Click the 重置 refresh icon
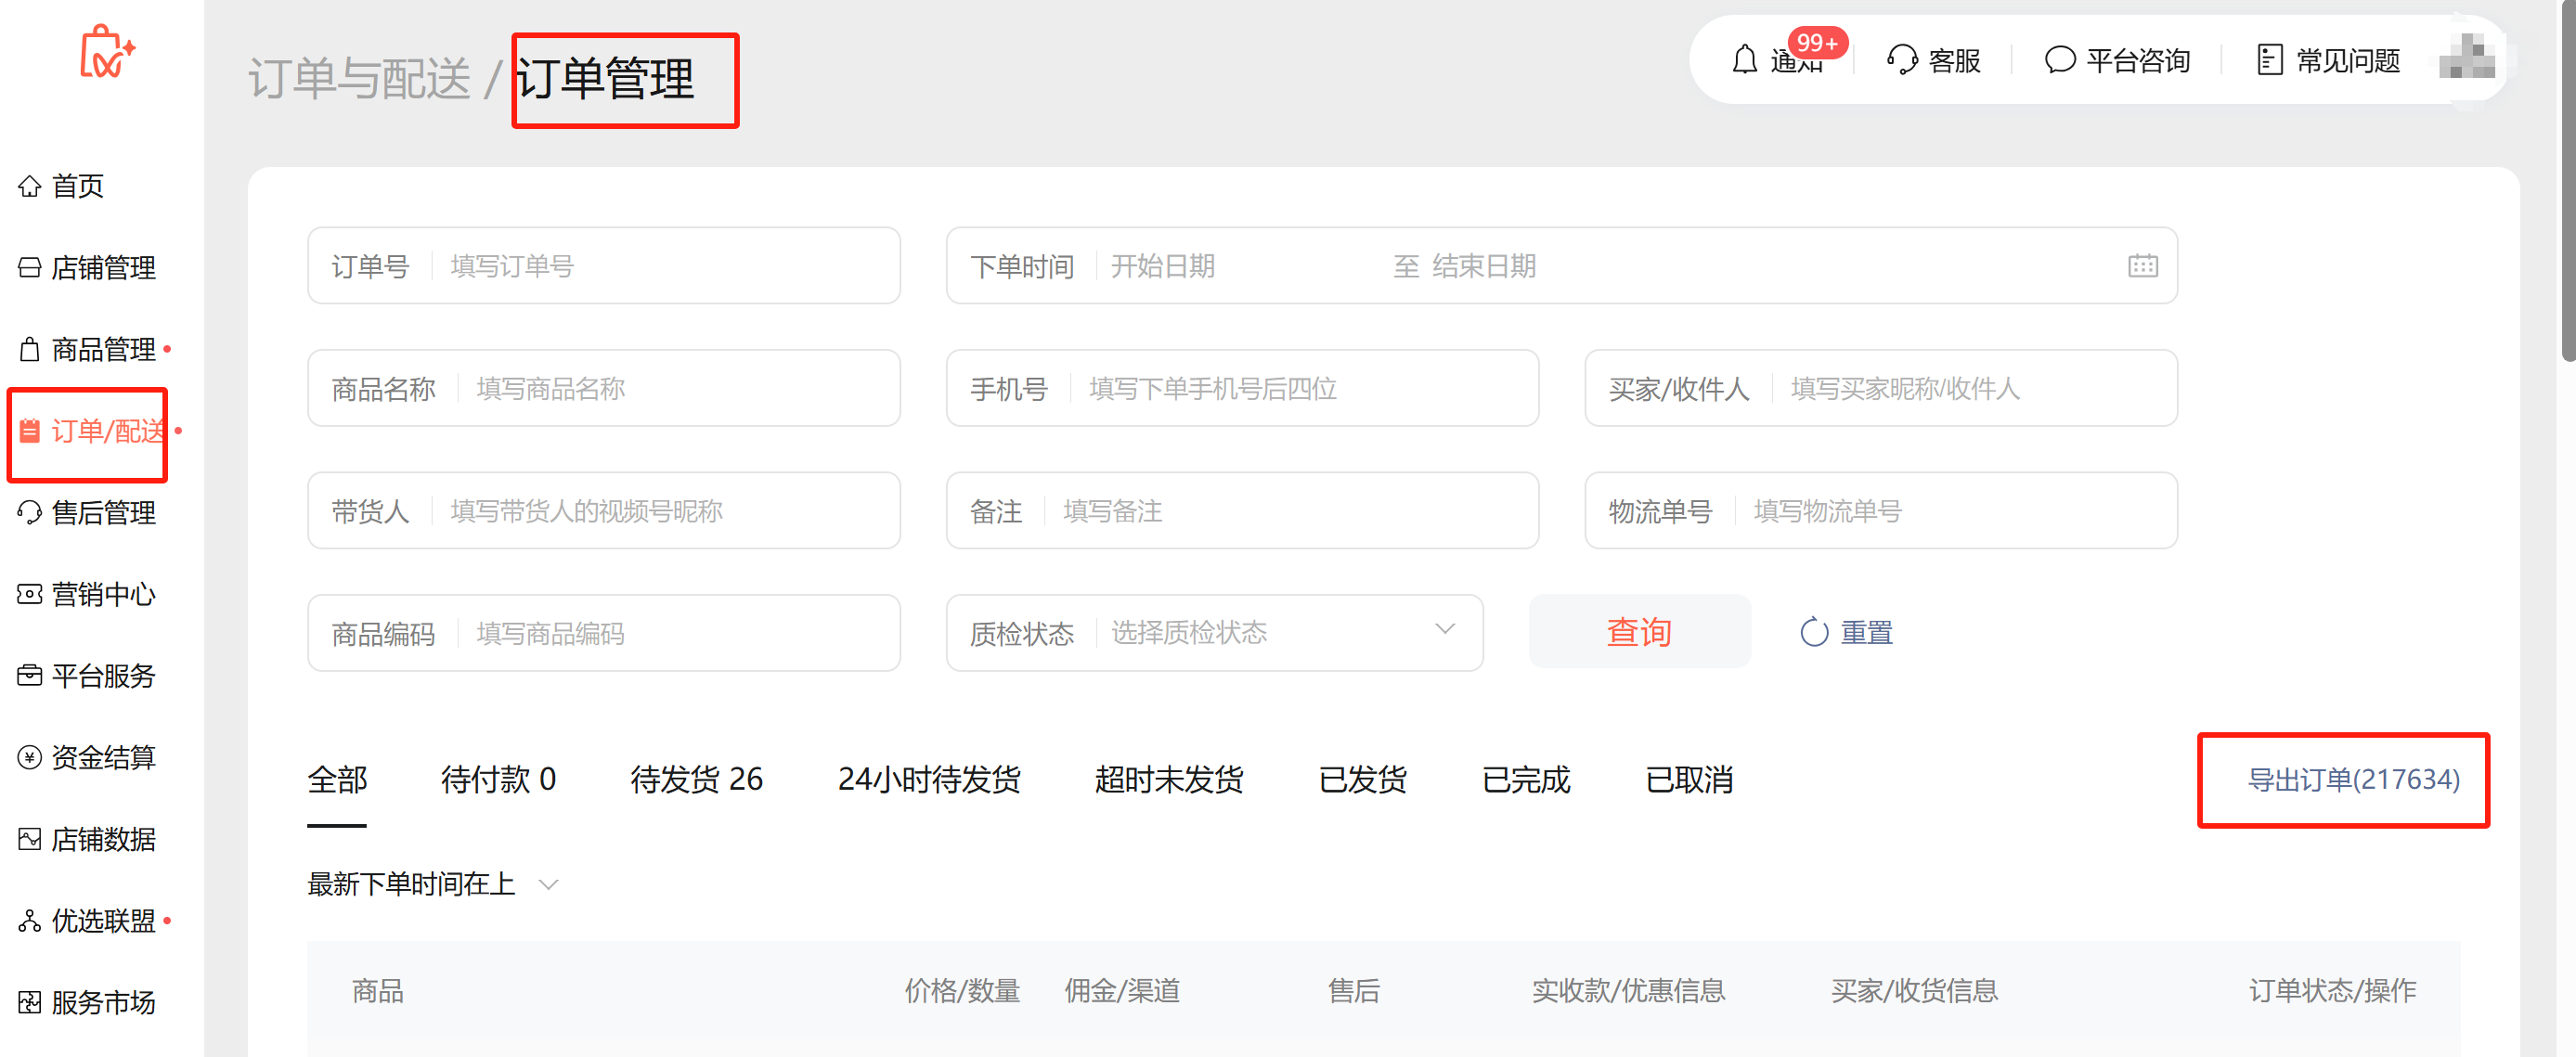Screen dimensions: 2576x1057 point(1813,633)
